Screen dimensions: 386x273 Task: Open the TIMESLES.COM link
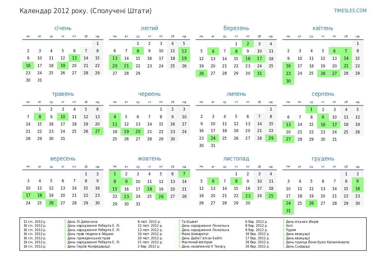coord(350,11)
